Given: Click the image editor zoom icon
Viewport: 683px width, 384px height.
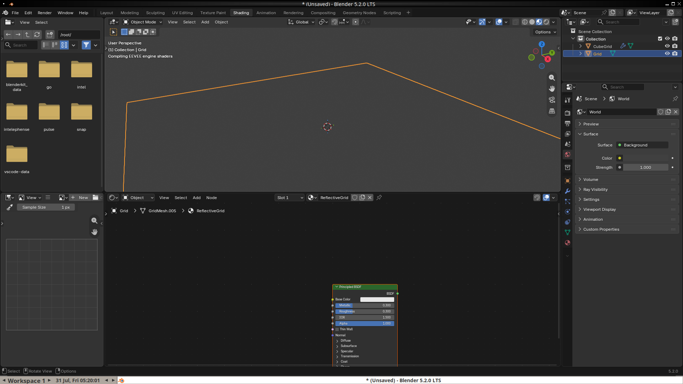Looking at the screenshot, I should point(94,220).
